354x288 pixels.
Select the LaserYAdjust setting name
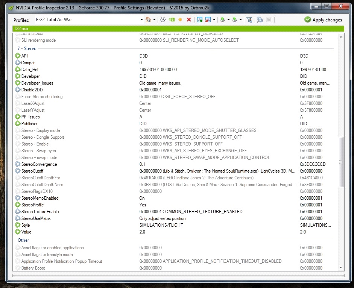(33, 110)
